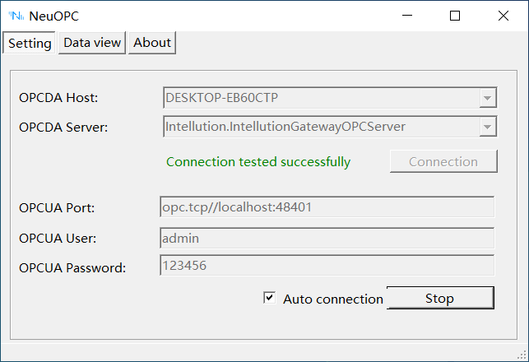Minimize the NeuOPC window
This screenshot has width=529, height=362.
click(406, 16)
